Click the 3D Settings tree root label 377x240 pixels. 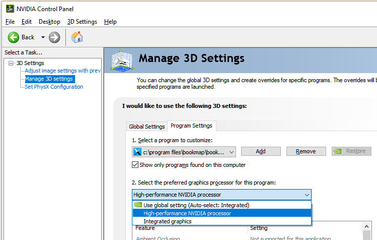pos(30,63)
